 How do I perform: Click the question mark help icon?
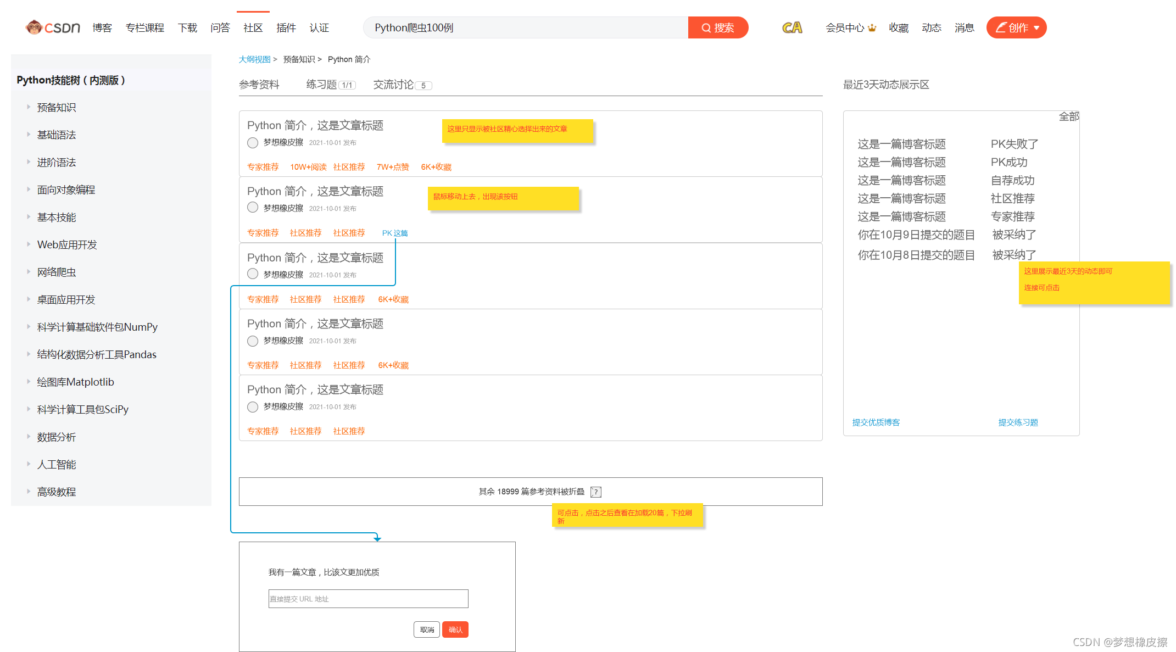coord(596,492)
